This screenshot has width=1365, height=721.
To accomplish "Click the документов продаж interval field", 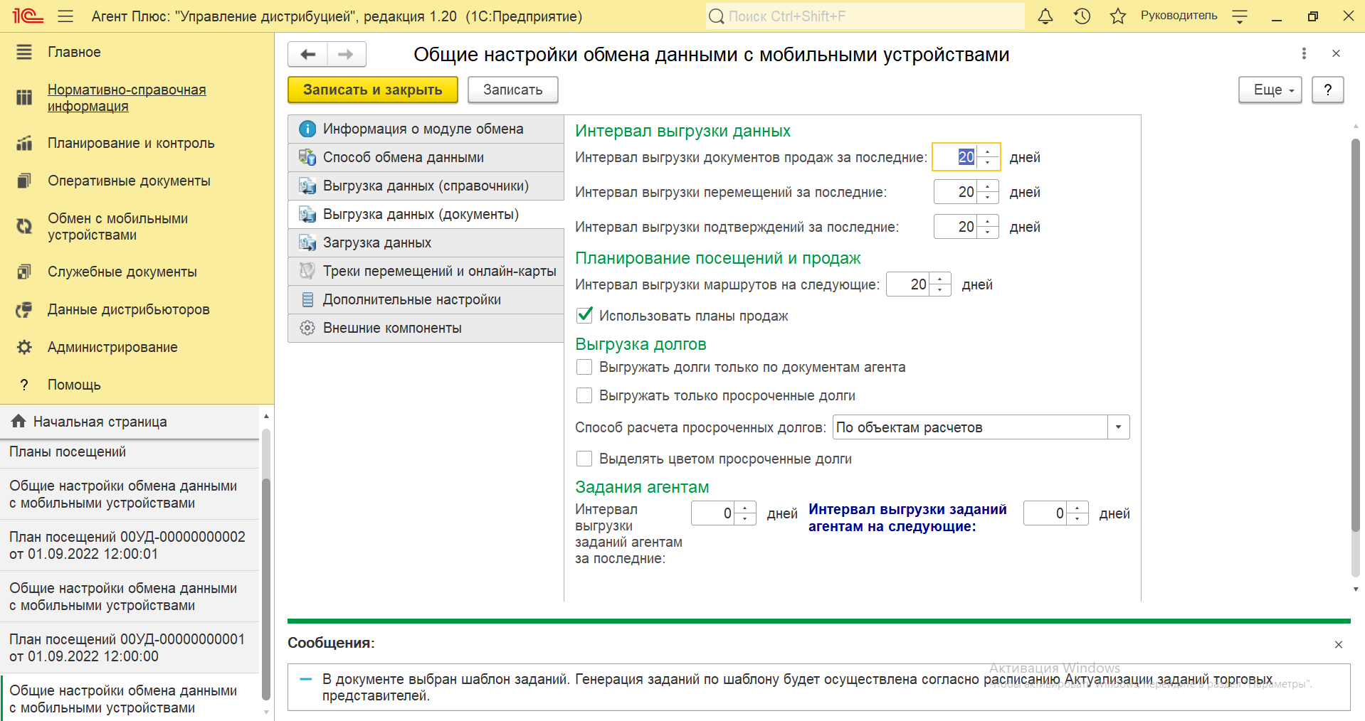I will pos(956,157).
